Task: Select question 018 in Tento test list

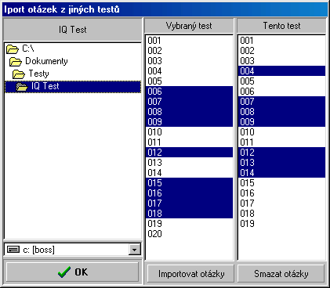Action: click(282, 214)
